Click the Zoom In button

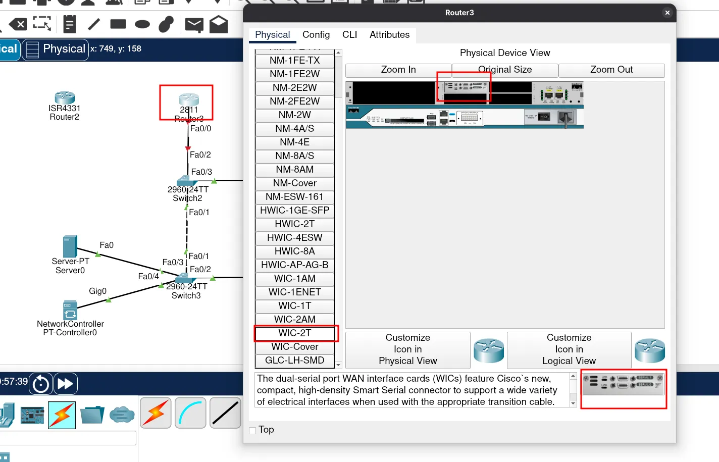pos(398,70)
